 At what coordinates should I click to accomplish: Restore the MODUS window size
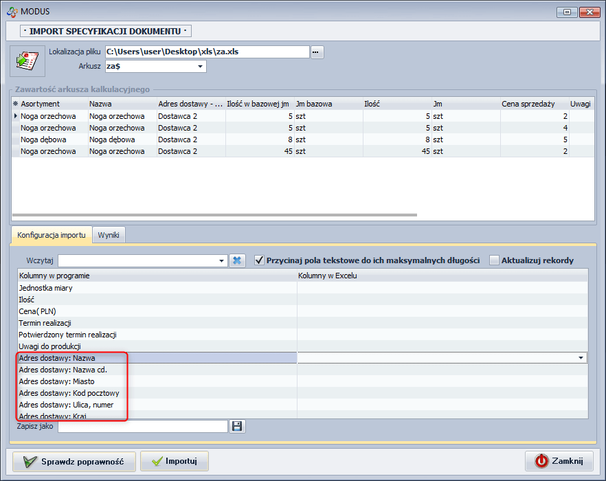coord(567,12)
